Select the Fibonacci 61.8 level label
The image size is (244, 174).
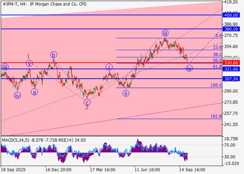pyautogui.click(x=217, y=67)
